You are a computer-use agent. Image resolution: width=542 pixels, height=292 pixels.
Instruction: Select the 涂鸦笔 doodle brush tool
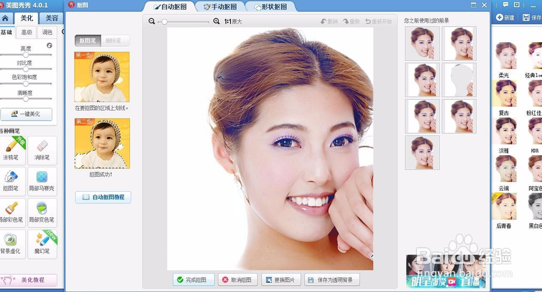coord(12,149)
